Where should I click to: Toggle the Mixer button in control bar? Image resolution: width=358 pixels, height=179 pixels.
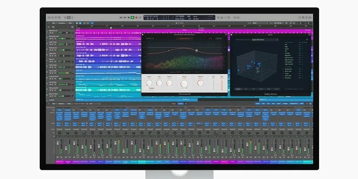(69, 18)
